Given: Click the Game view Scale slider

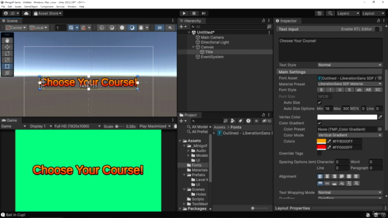Looking at the screenshot, I should pos(119,127).
